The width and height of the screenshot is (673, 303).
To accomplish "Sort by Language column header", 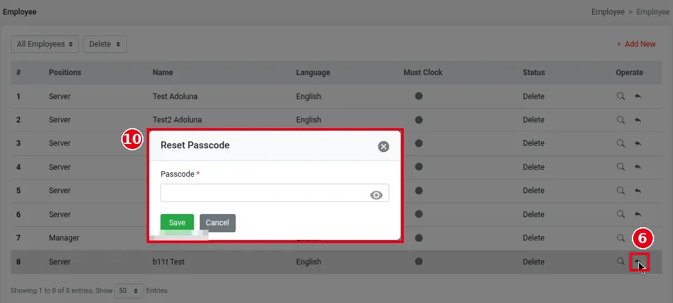I will coord(313,73).
